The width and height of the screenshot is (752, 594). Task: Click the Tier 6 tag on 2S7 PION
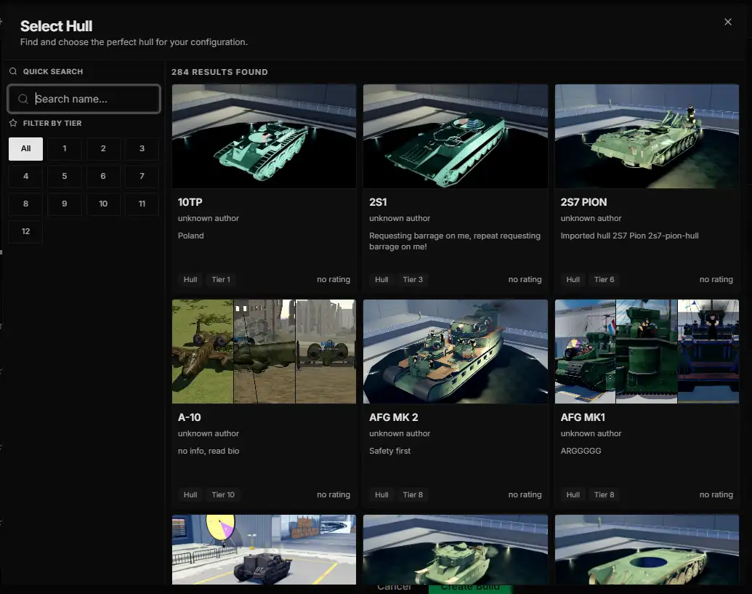(x=604, y=280)
